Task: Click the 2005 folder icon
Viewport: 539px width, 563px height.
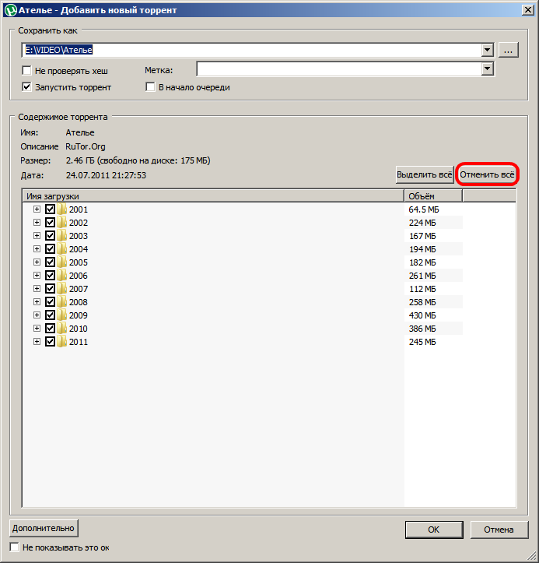Action: 62,262
